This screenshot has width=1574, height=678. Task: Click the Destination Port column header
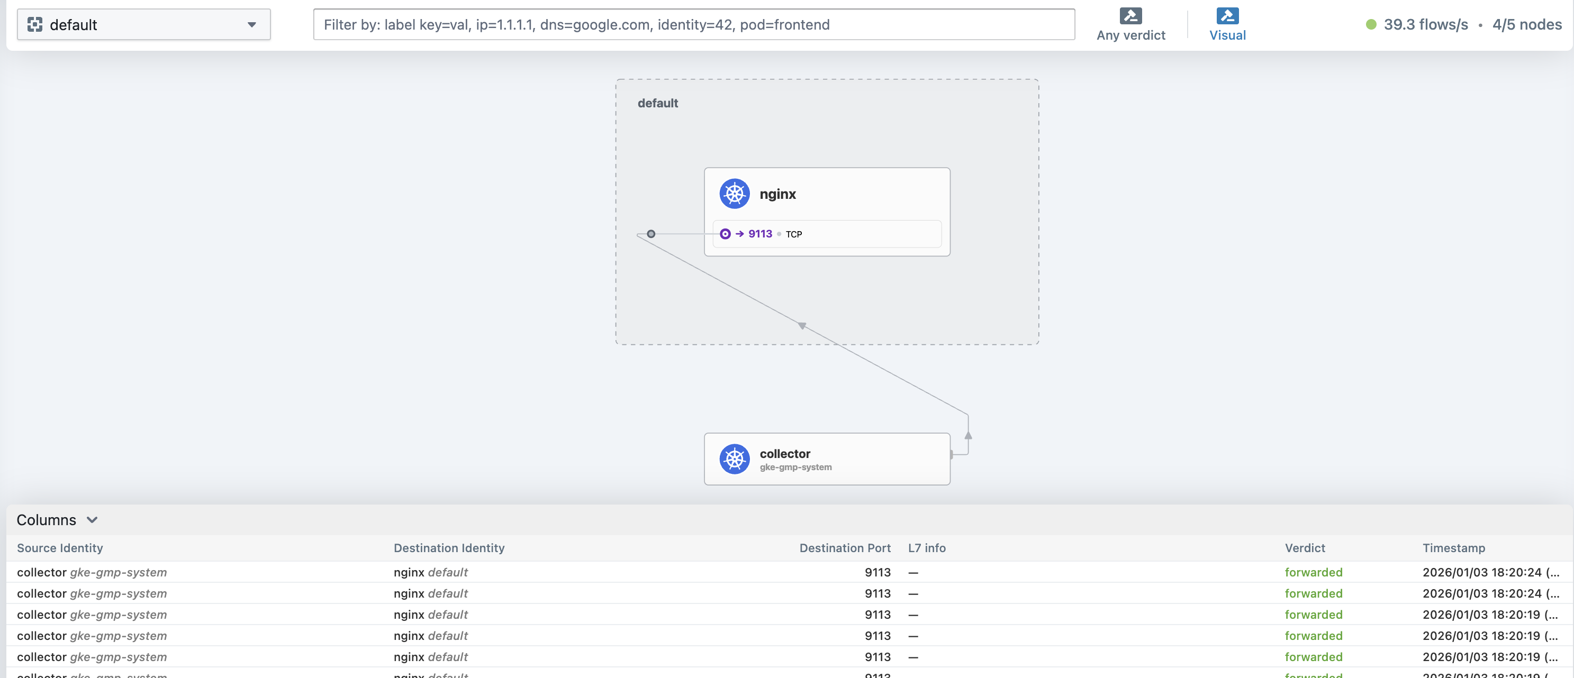[x=845, y=548]
